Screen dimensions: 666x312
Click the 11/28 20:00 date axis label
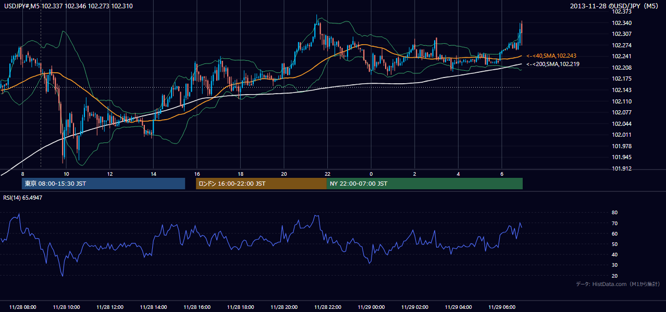284,307
